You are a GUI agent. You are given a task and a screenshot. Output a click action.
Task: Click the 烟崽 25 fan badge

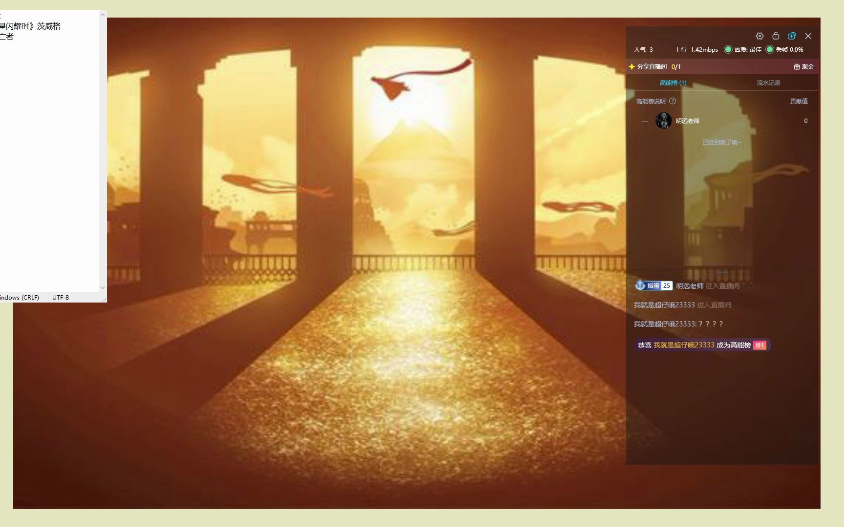point(654,285)
